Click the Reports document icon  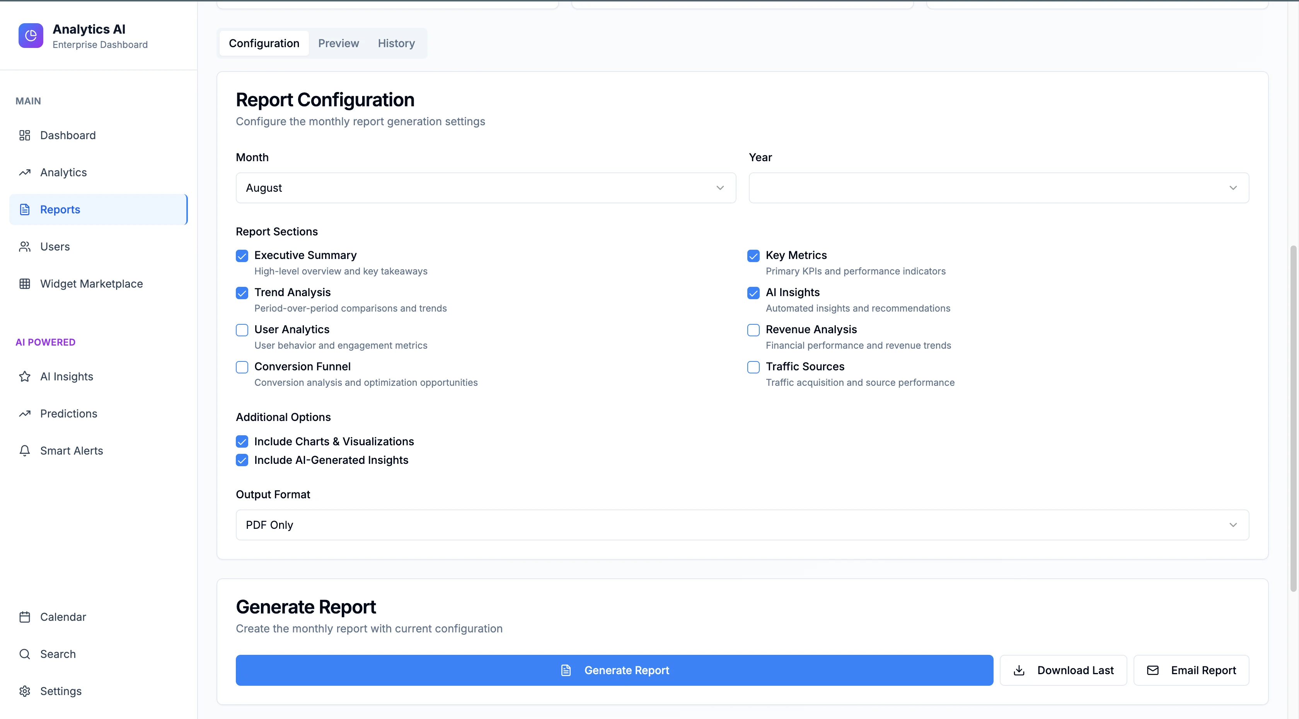point(25,209)
